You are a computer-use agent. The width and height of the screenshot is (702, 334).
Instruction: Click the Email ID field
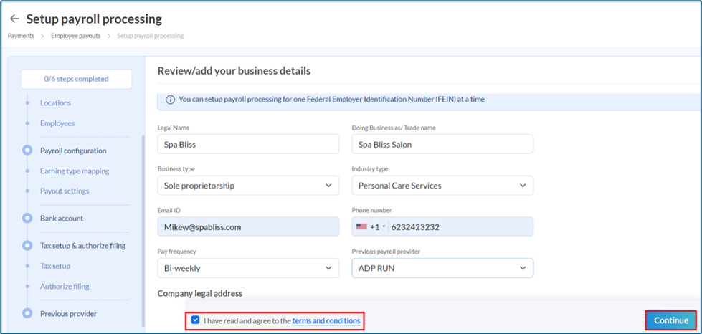click(x=249, y=227)
